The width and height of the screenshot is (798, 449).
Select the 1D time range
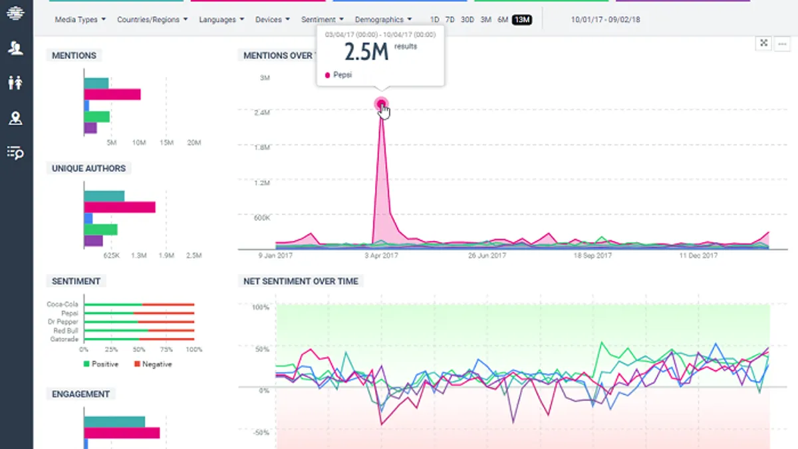point(435,20)
